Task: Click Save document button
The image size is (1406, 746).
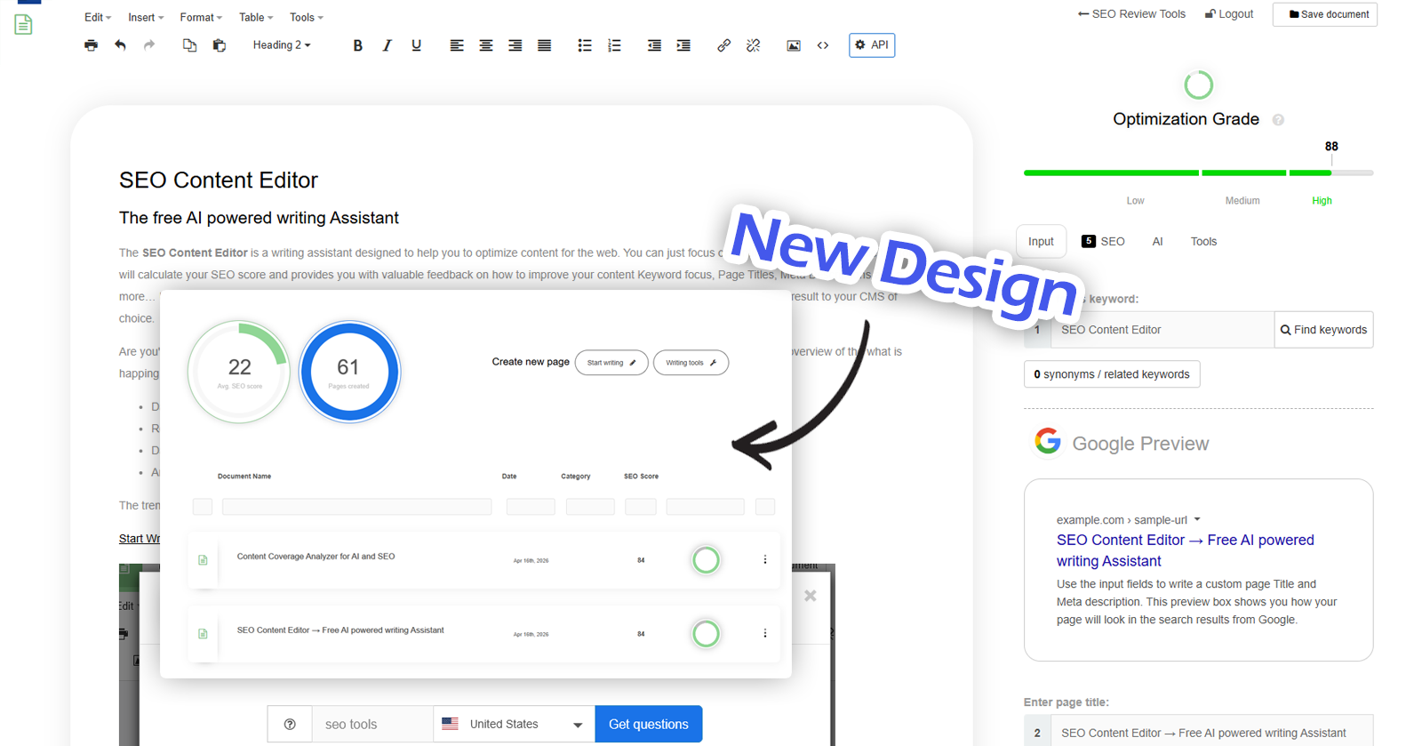Action: click(1325, 14)
